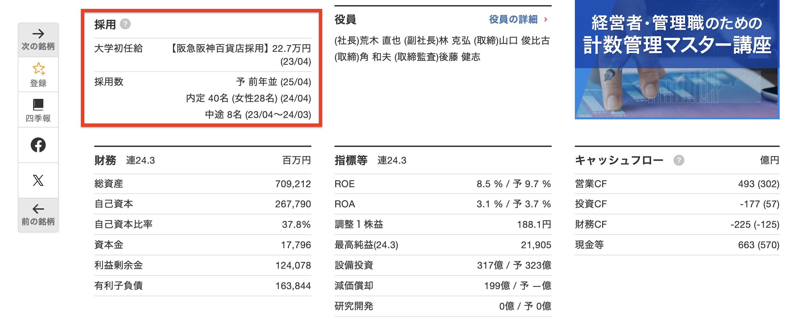
Task: Select the 総資産 value 709,212
Action: point(293,184)
